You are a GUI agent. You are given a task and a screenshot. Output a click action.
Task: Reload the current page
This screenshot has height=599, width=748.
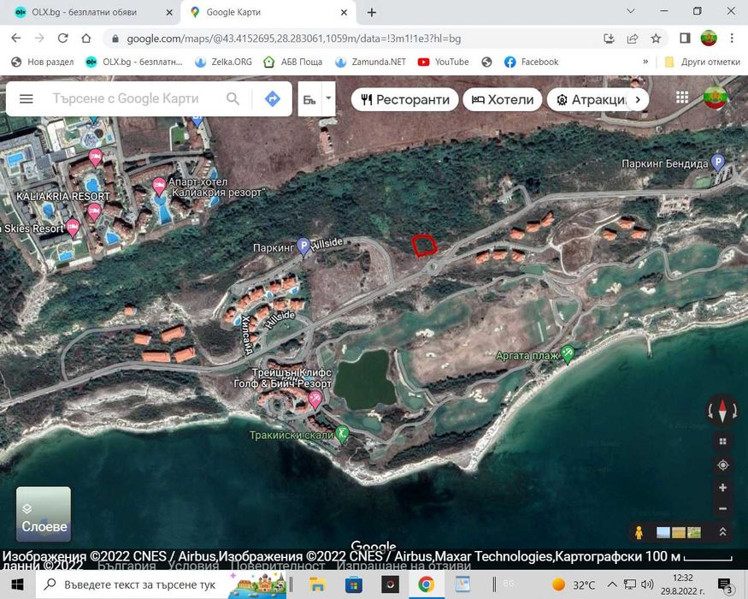click(x=63, y=39)
